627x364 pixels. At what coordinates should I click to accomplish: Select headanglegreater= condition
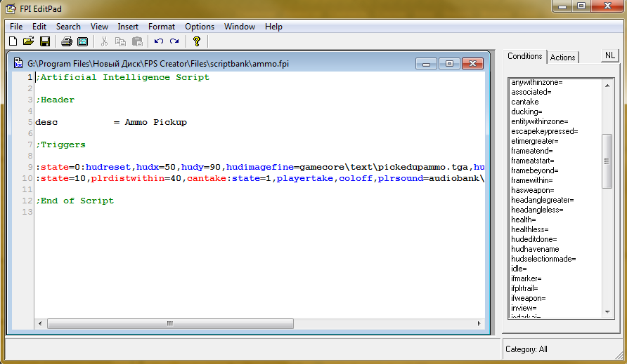click(542, 200)
